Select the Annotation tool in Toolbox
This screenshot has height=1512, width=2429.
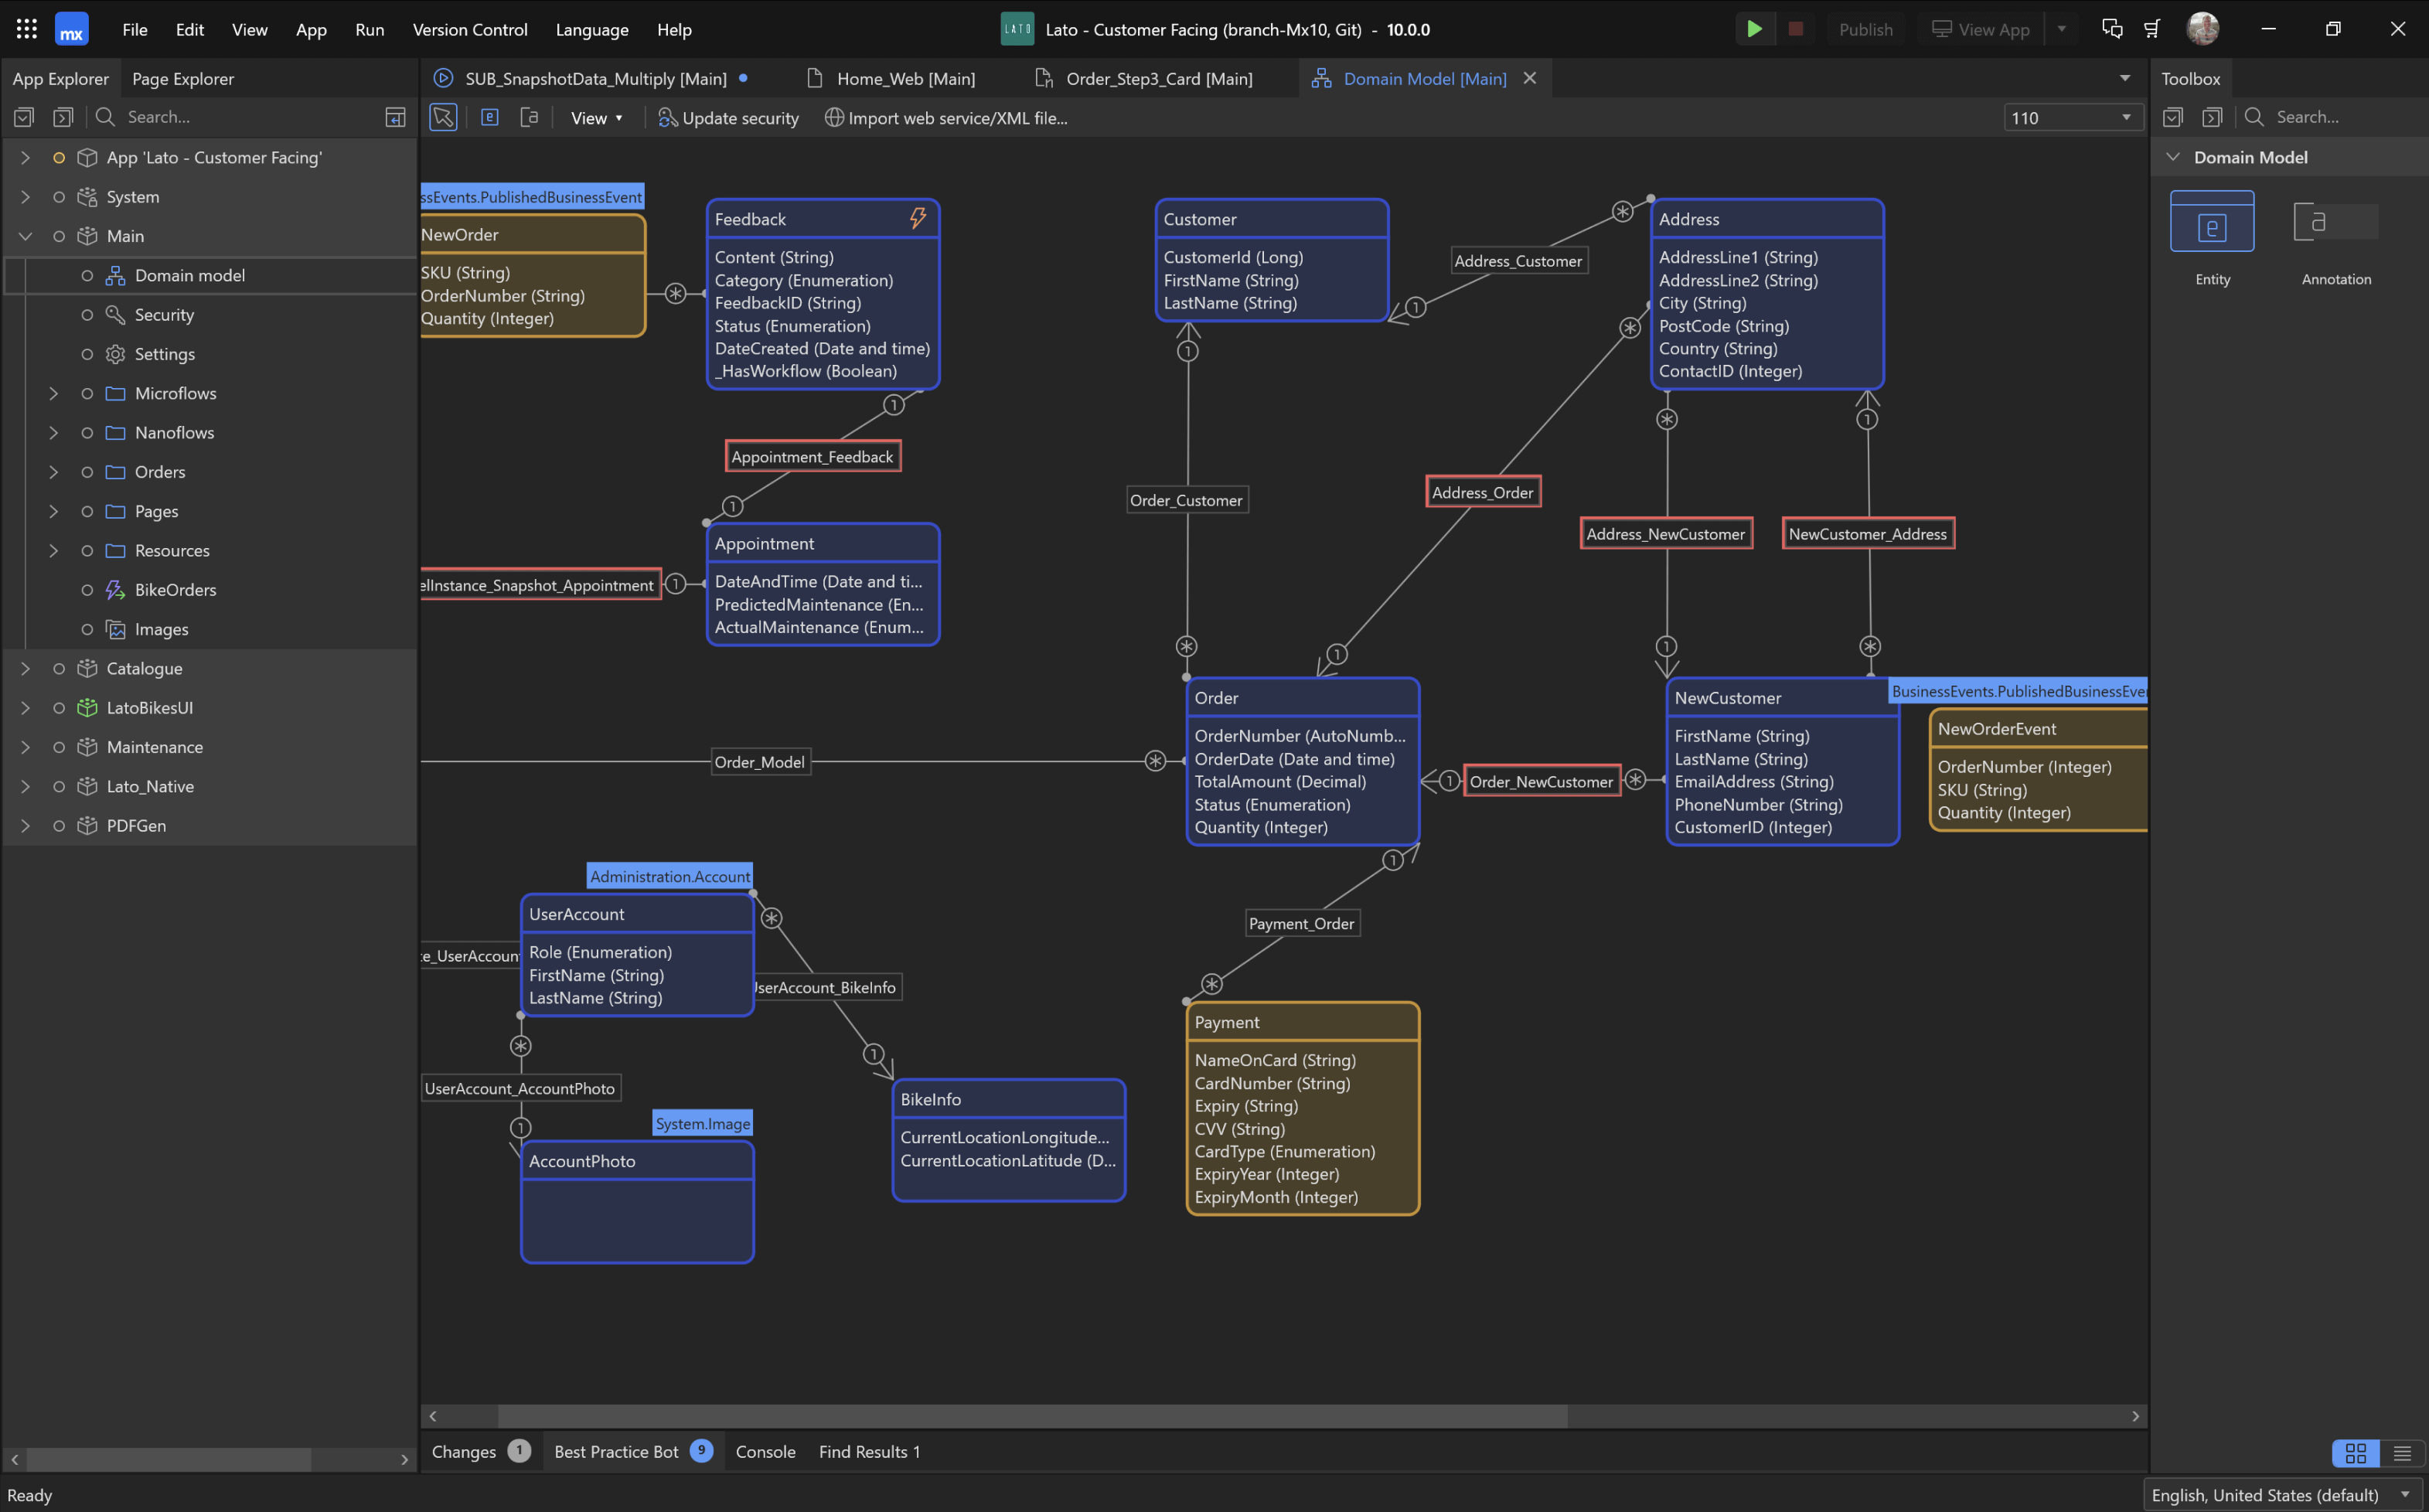tap(2334, 222)
